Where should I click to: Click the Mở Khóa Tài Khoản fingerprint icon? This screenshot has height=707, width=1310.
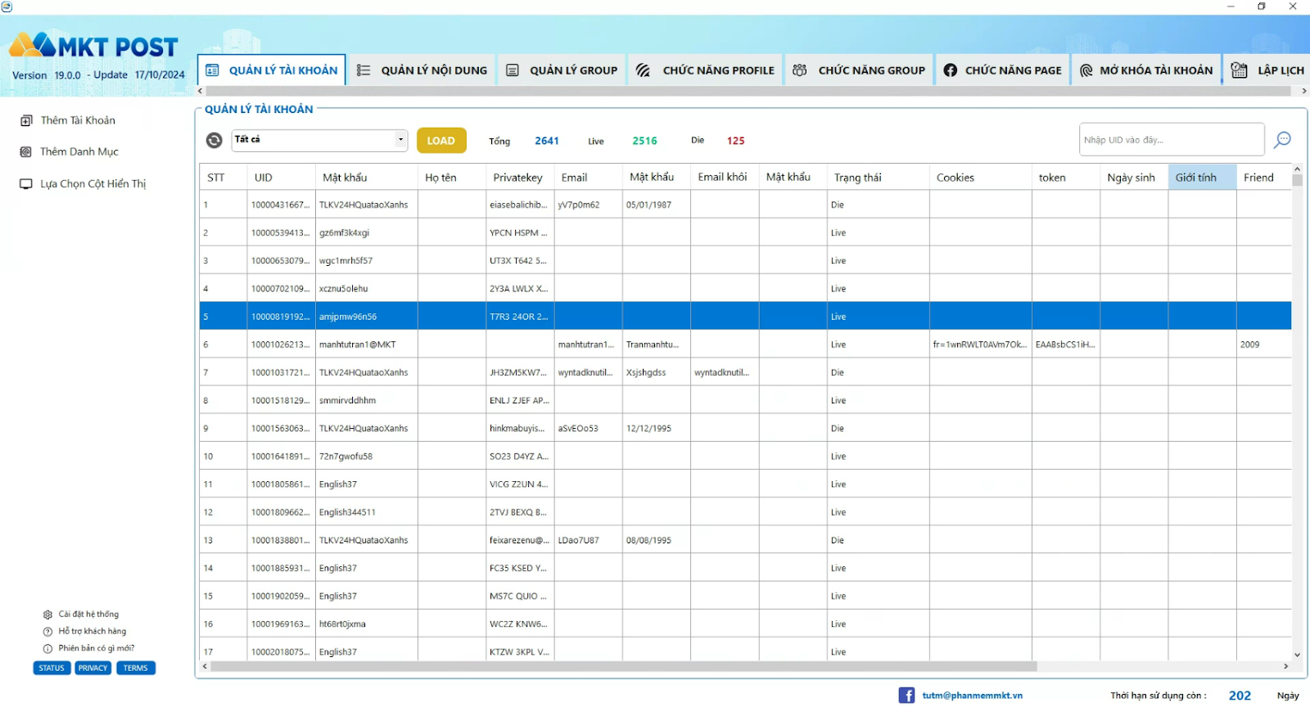(1086, 70)
